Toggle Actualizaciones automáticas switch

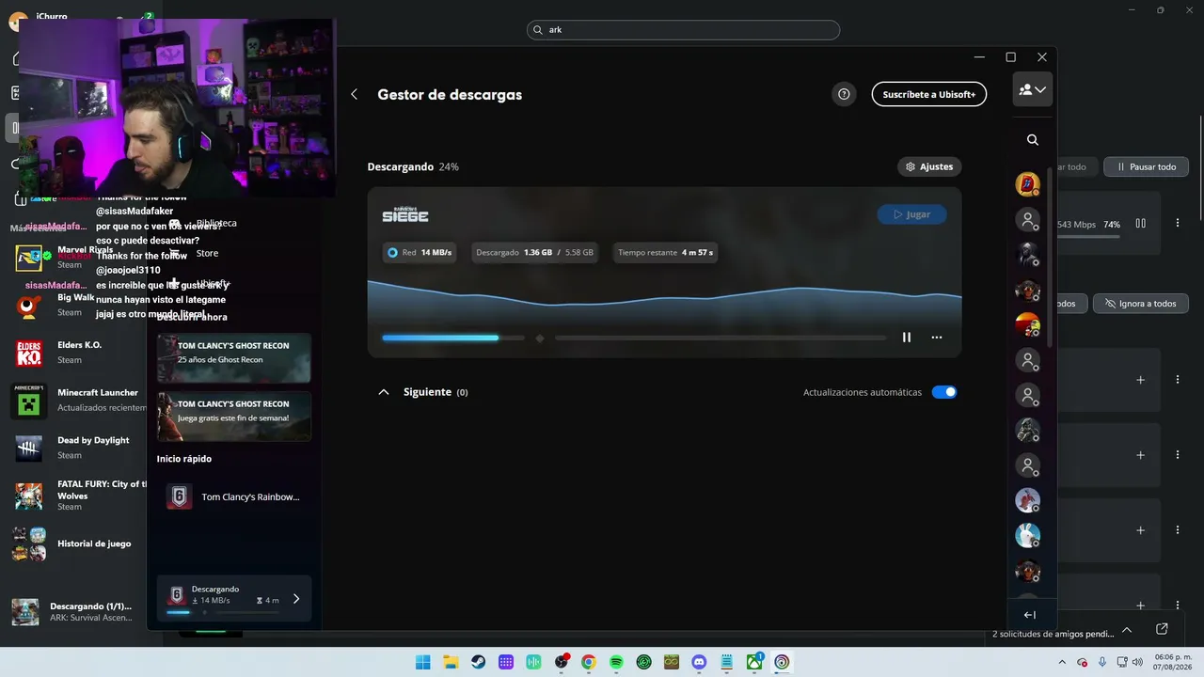[944, 392]
